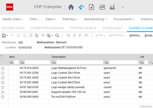This screenshot has height=108, width=153.
Task: Click the Unit filter input field
Action: [146, 62]
